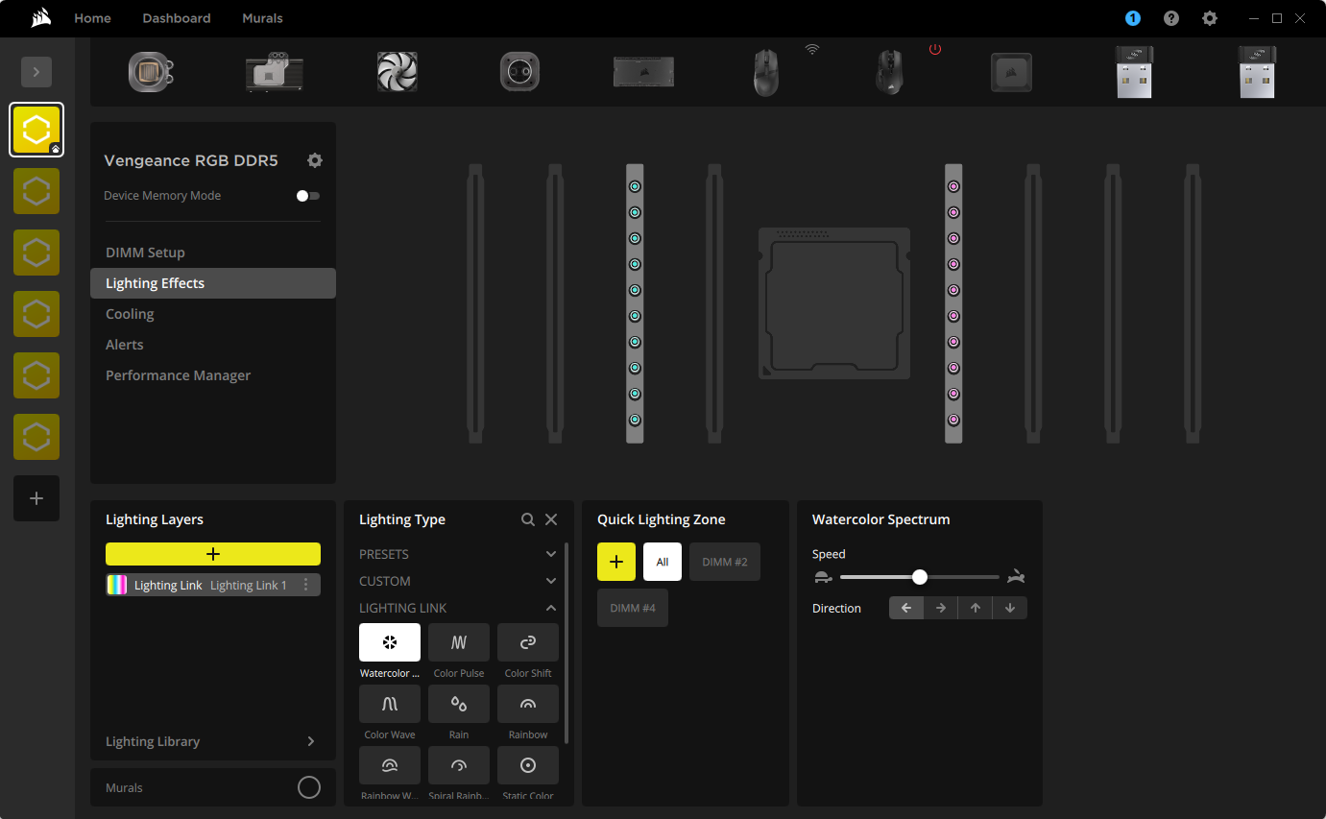Expand the PRESETS section
This screenshot has height=819, width=1326.
point(551,554)
